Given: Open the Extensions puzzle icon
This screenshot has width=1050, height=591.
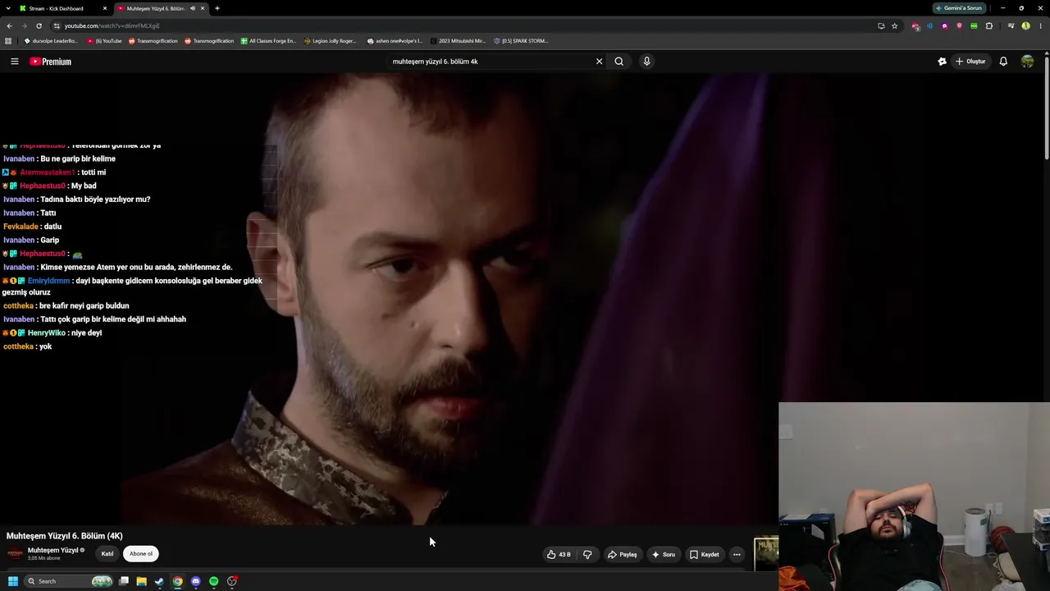Looking at the screenshot, I should click(x=988, y=26).
